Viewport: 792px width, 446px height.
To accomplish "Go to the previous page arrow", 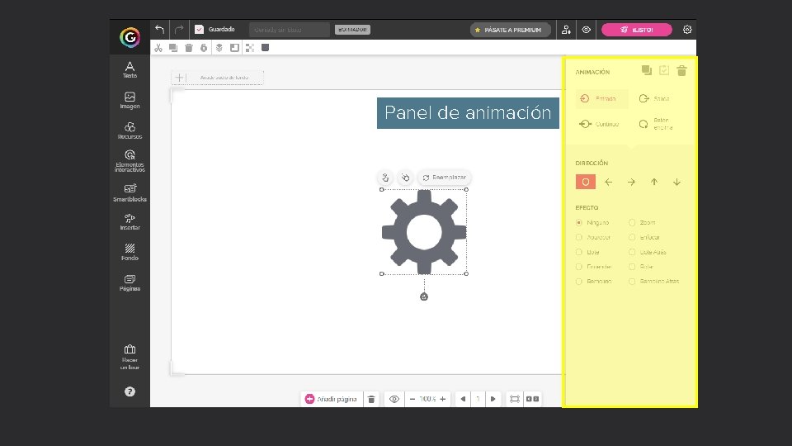I will 463,399.
